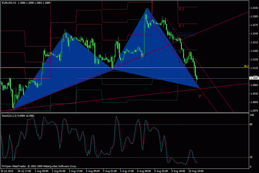Click the 1.3305 price axis value
Viewport: 259px width, 173px height.
(x=254, y=17)
